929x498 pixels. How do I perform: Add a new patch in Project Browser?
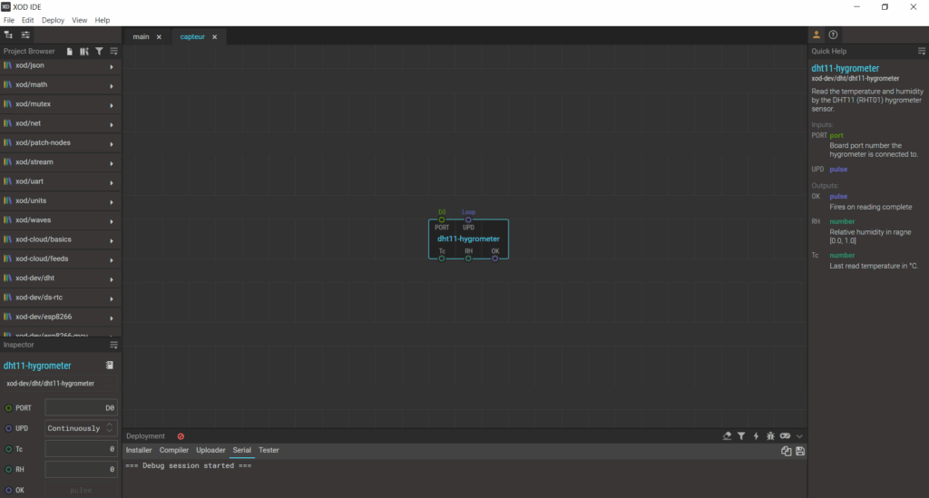coord(69,52)
